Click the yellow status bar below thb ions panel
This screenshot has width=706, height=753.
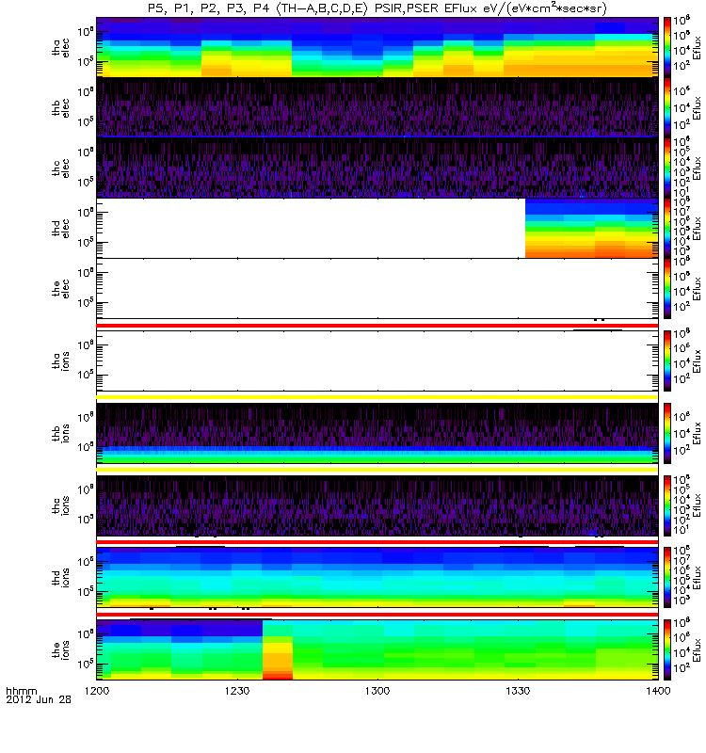point(377,470)
